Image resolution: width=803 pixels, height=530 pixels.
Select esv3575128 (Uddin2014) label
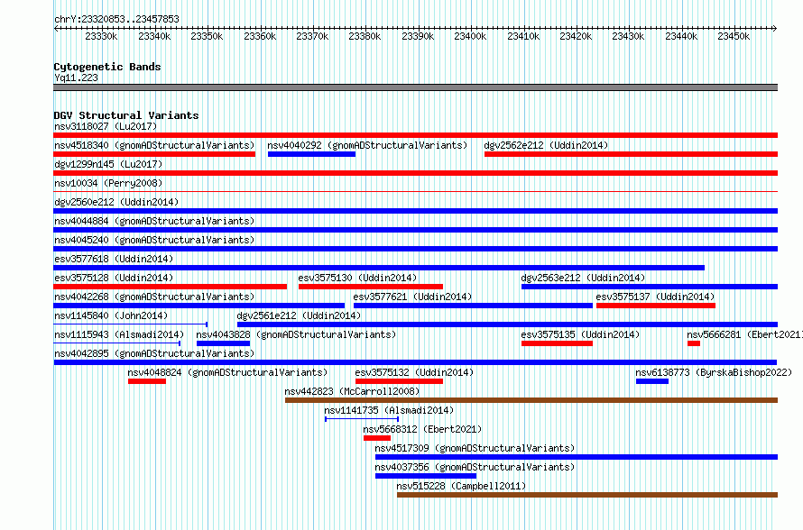click(114, 278)
